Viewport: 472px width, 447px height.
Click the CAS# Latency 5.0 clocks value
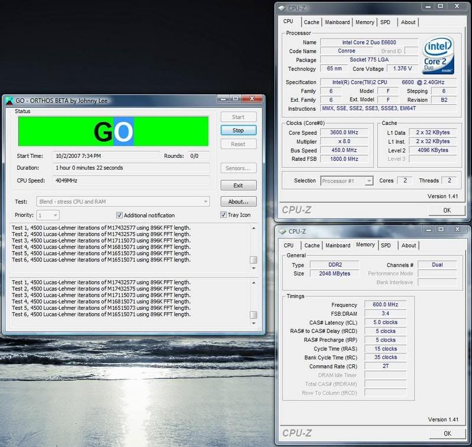tap(385, 322)
